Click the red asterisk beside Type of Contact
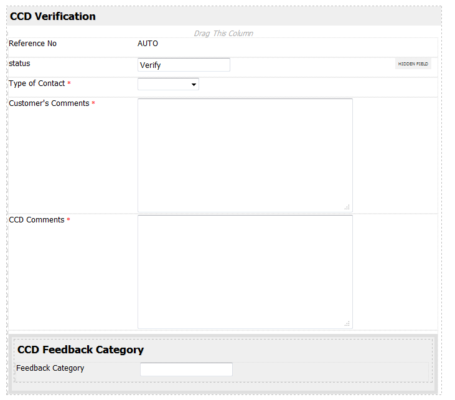The image size is (455, 400). point(69,84)
